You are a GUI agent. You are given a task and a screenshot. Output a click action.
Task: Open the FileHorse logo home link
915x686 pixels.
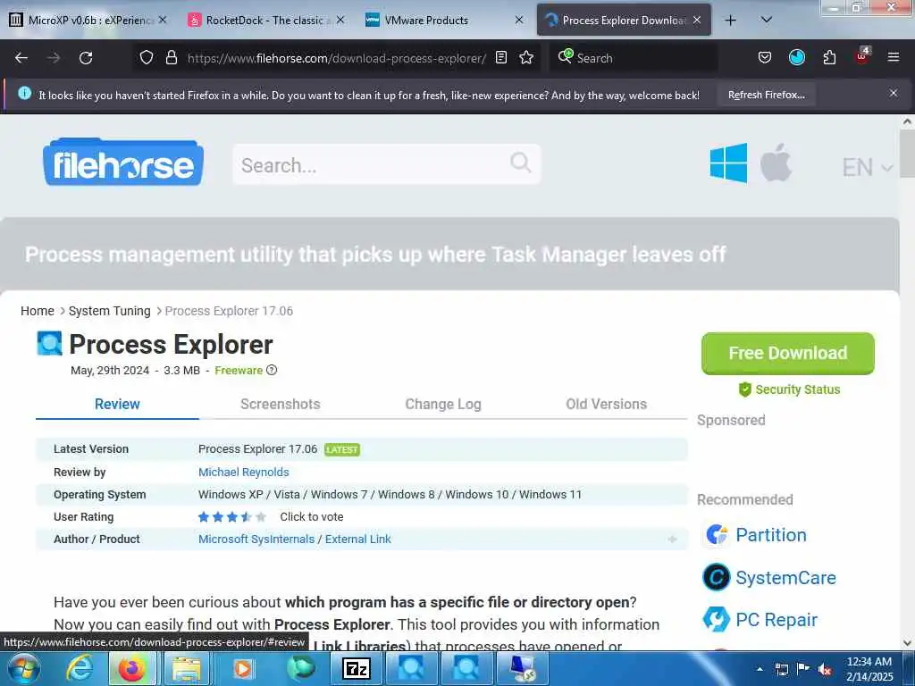click(123, 163)
